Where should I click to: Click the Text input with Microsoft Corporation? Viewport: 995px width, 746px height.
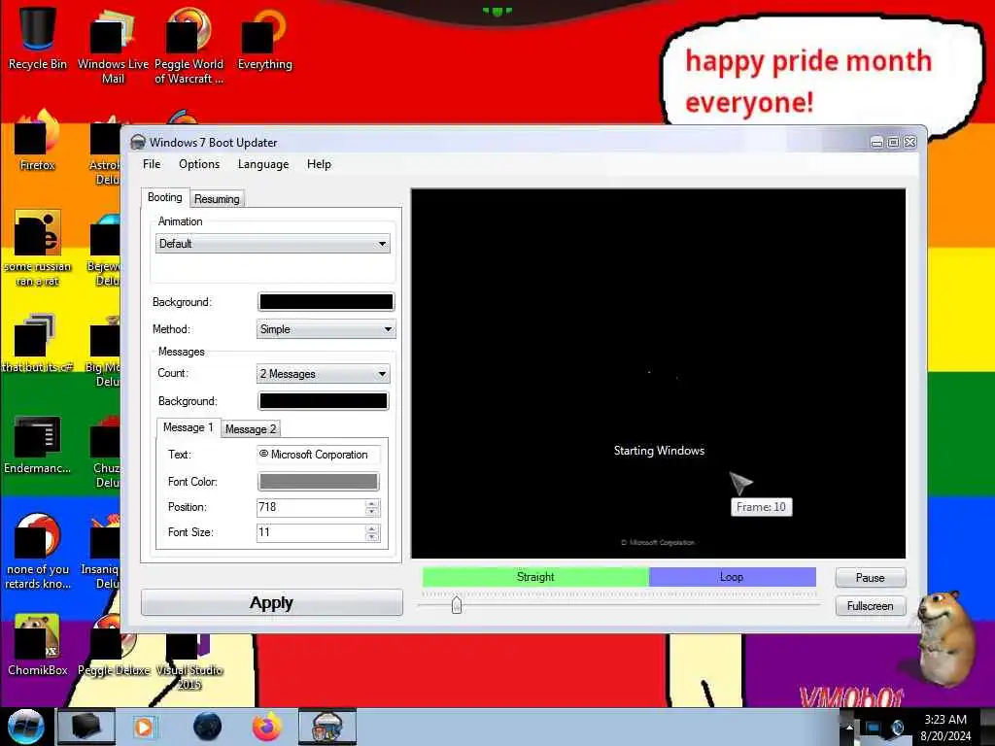coord(319,455)
